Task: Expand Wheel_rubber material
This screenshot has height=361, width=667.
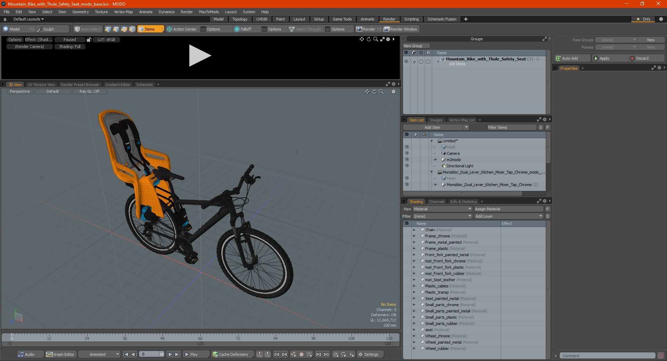Action: click(414, 349)
